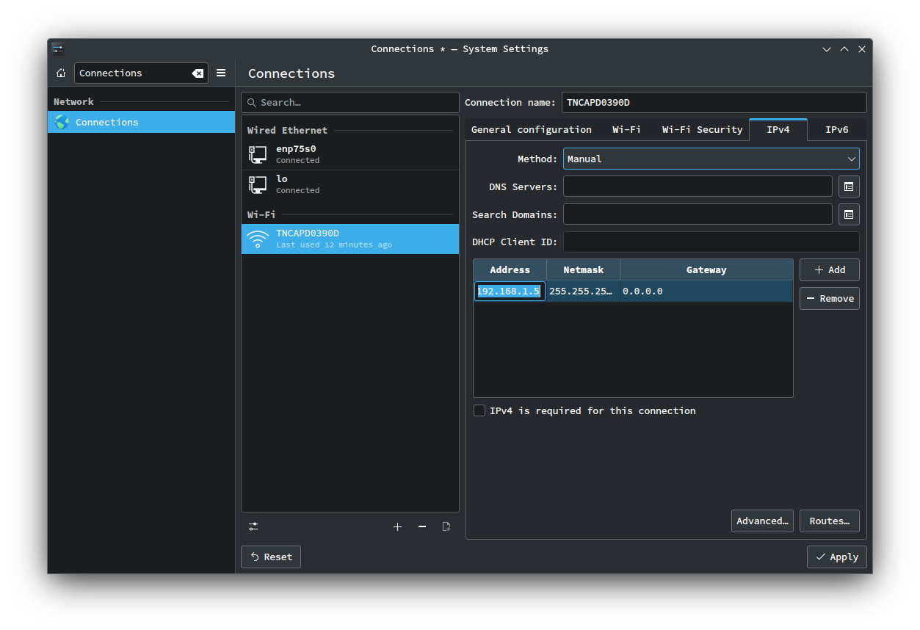Add a new connection
The image size is (920, 630).
[397, 526]
